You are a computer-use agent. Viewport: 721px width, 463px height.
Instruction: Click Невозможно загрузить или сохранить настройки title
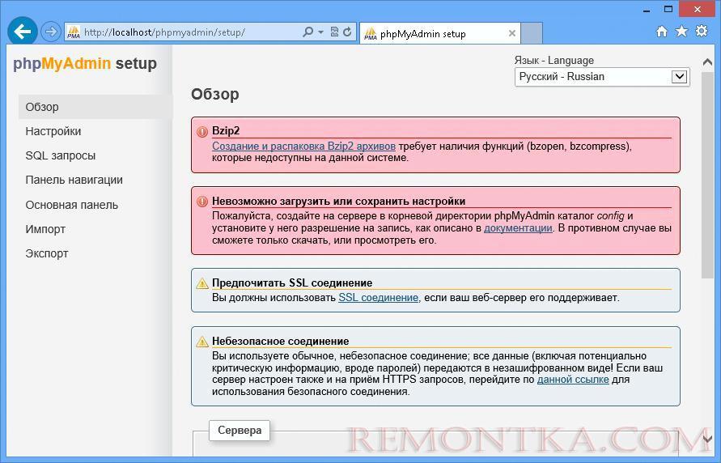coord(338,201)
